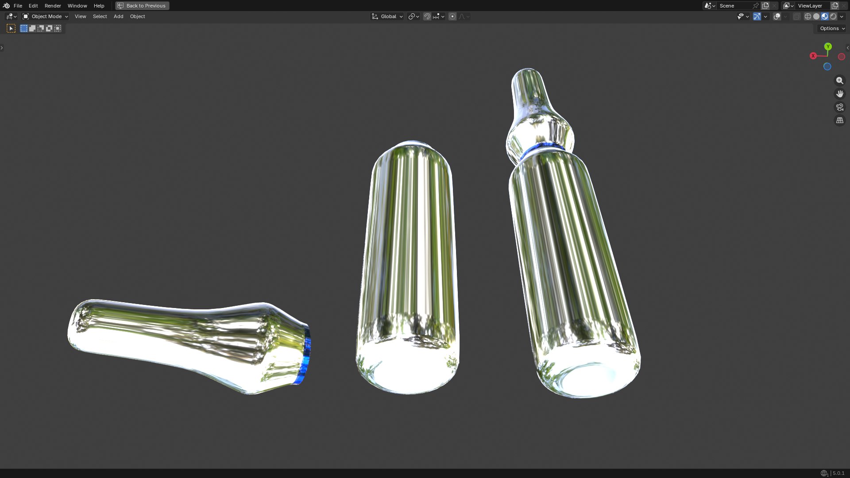Image resolution: width=850 pixels, height=478 pixels.
Task: Switch perspective/orthographic grid gizmo icon
Action: click(839, 120)
